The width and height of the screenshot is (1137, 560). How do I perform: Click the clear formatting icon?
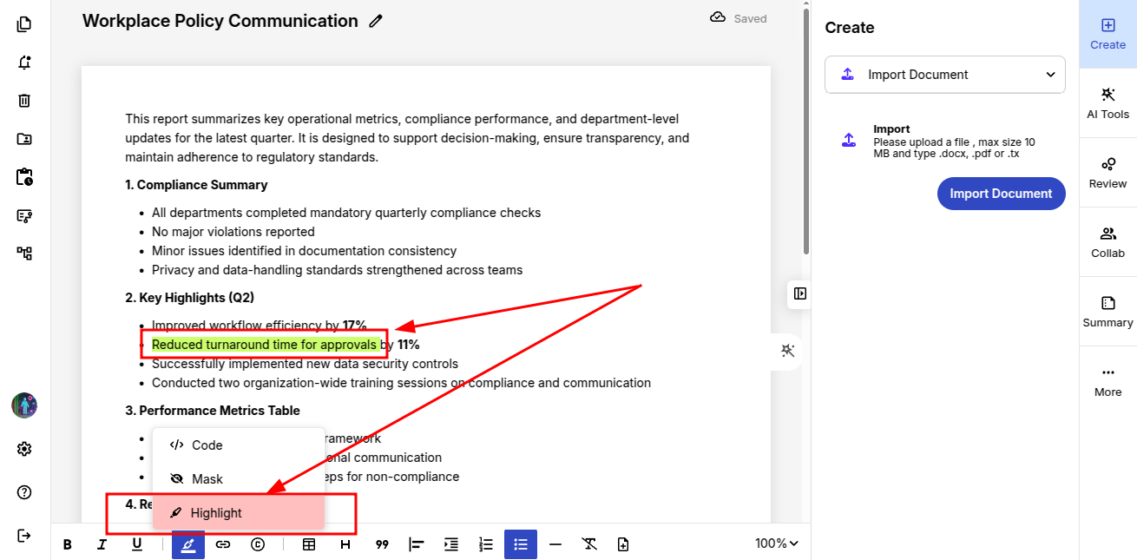click(589, 544)
